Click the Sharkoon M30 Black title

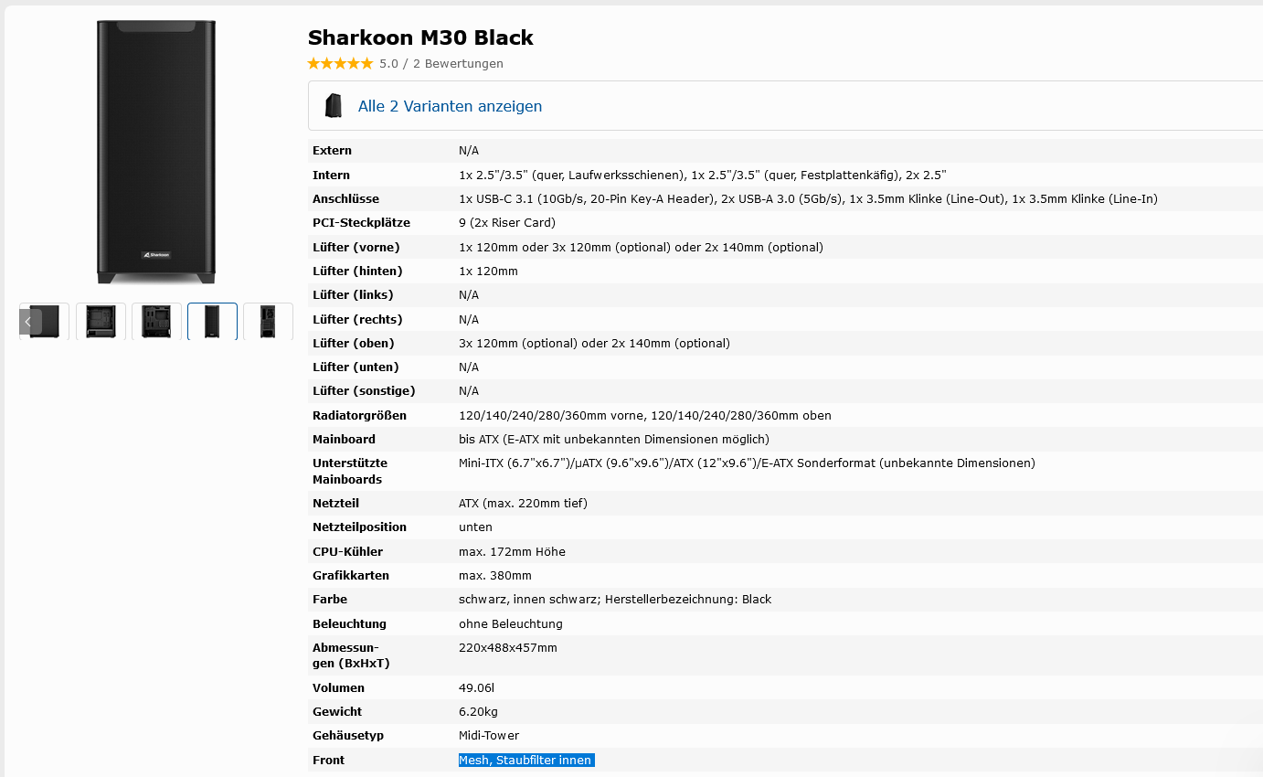(x=420, y=37)
